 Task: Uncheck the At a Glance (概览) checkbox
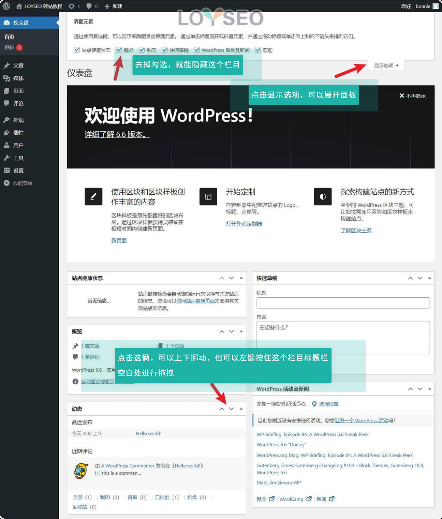click(119, 50)
